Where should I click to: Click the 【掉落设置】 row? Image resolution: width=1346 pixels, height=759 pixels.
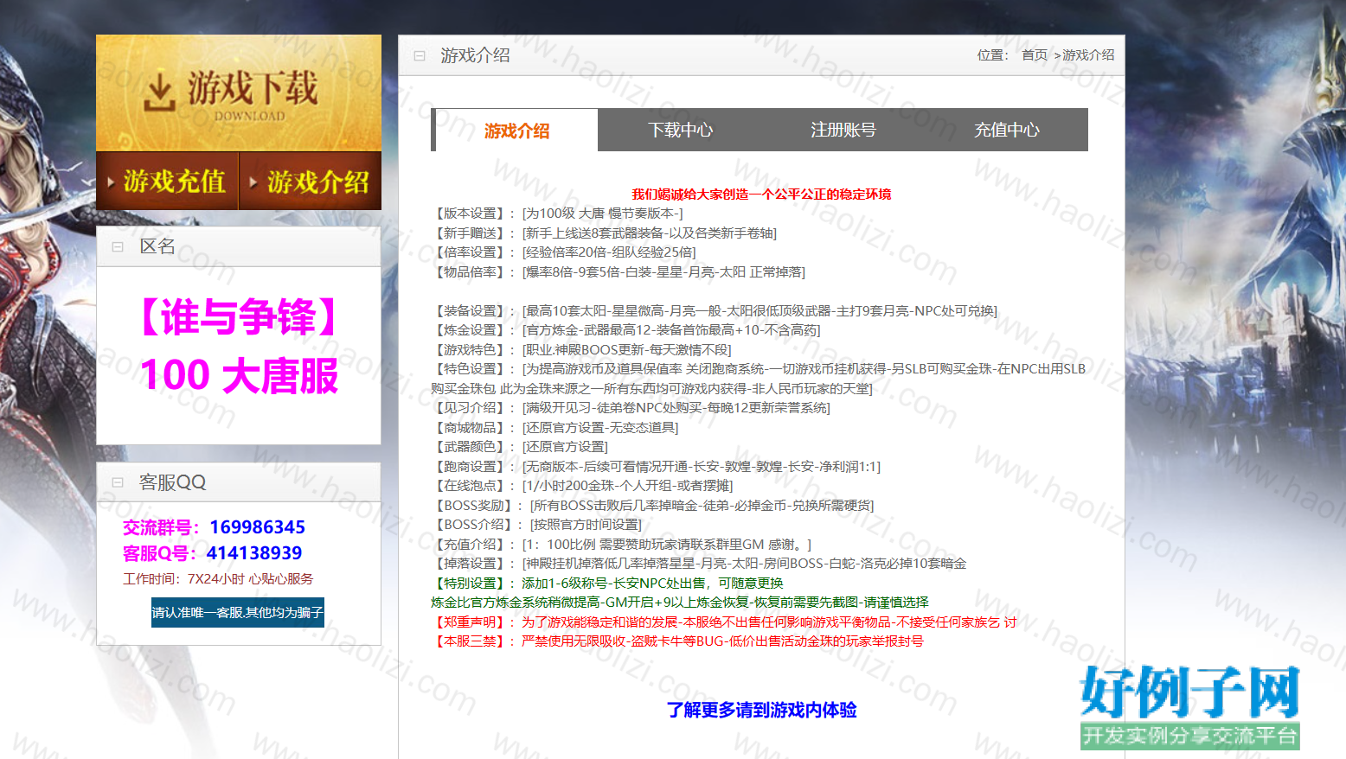[x=699, y=564]
